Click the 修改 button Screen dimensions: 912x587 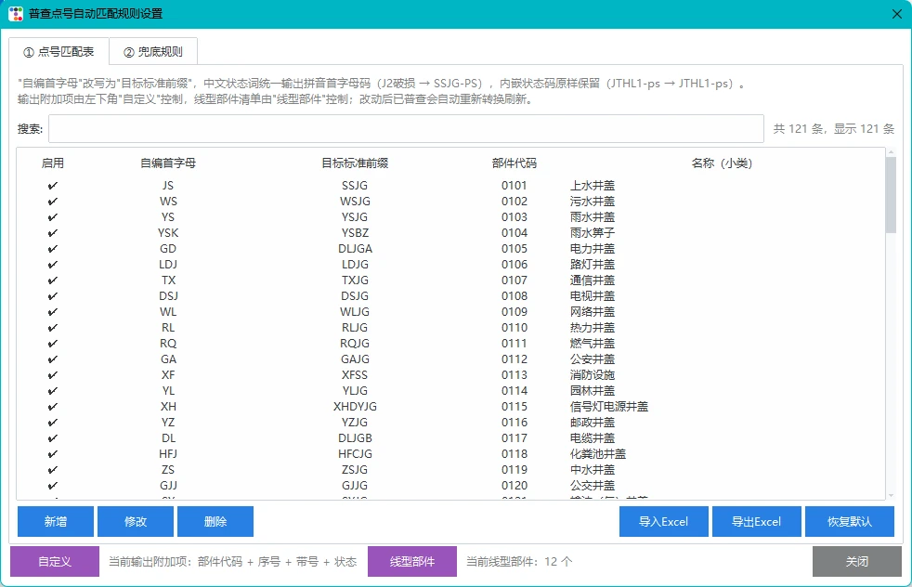[x=136, y=521]
